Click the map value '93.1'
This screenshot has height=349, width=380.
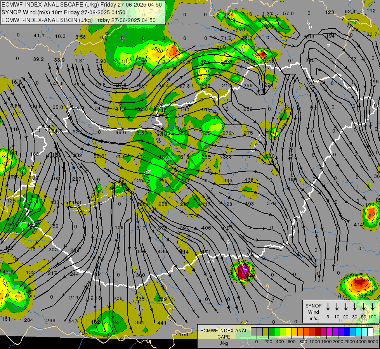click(x=78, y=132)
